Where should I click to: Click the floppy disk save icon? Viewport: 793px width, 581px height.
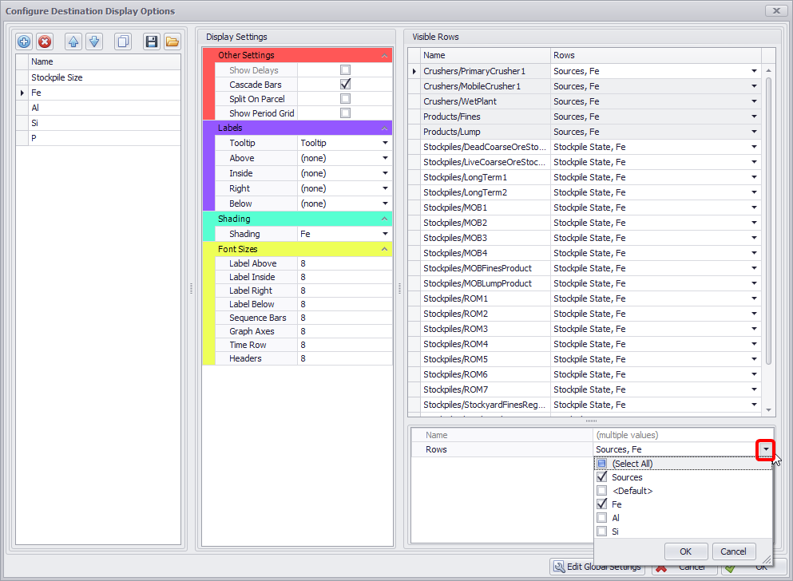[x=151, y=41]
